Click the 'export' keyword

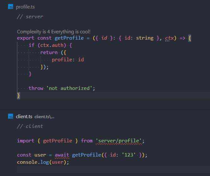(25, 38)
